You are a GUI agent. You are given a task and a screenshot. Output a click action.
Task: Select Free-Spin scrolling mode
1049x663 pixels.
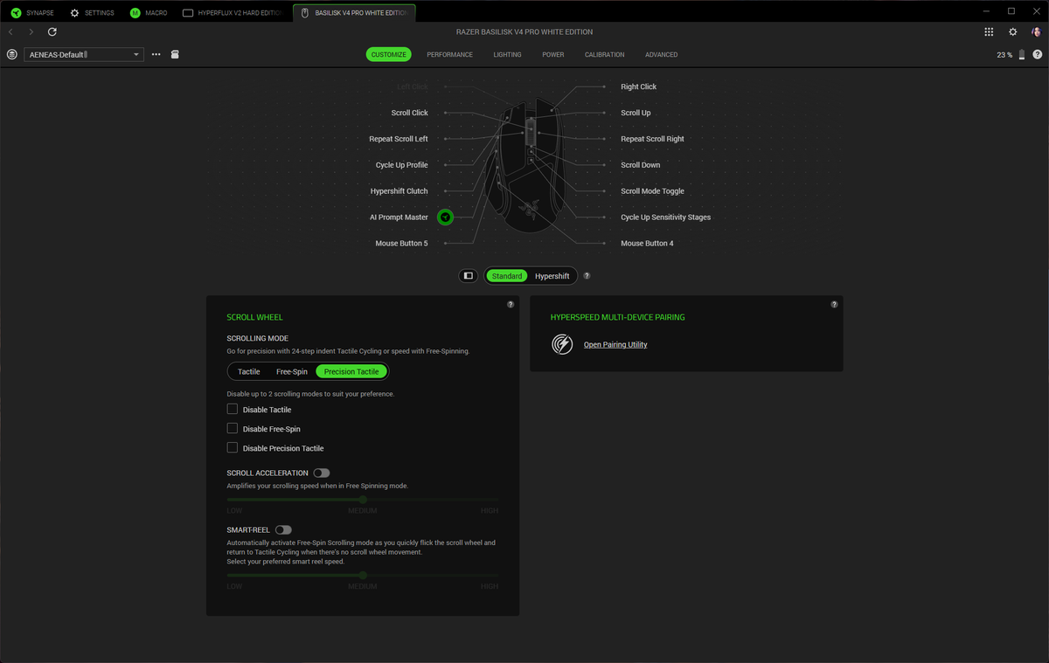pos(292,371)
